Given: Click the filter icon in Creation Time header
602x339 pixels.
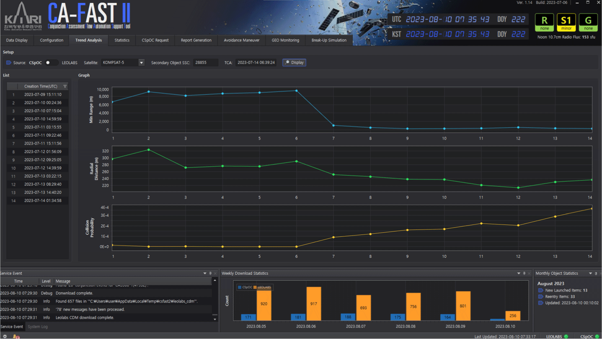Looking at the screenshot, I should click(x=65, y=86).
